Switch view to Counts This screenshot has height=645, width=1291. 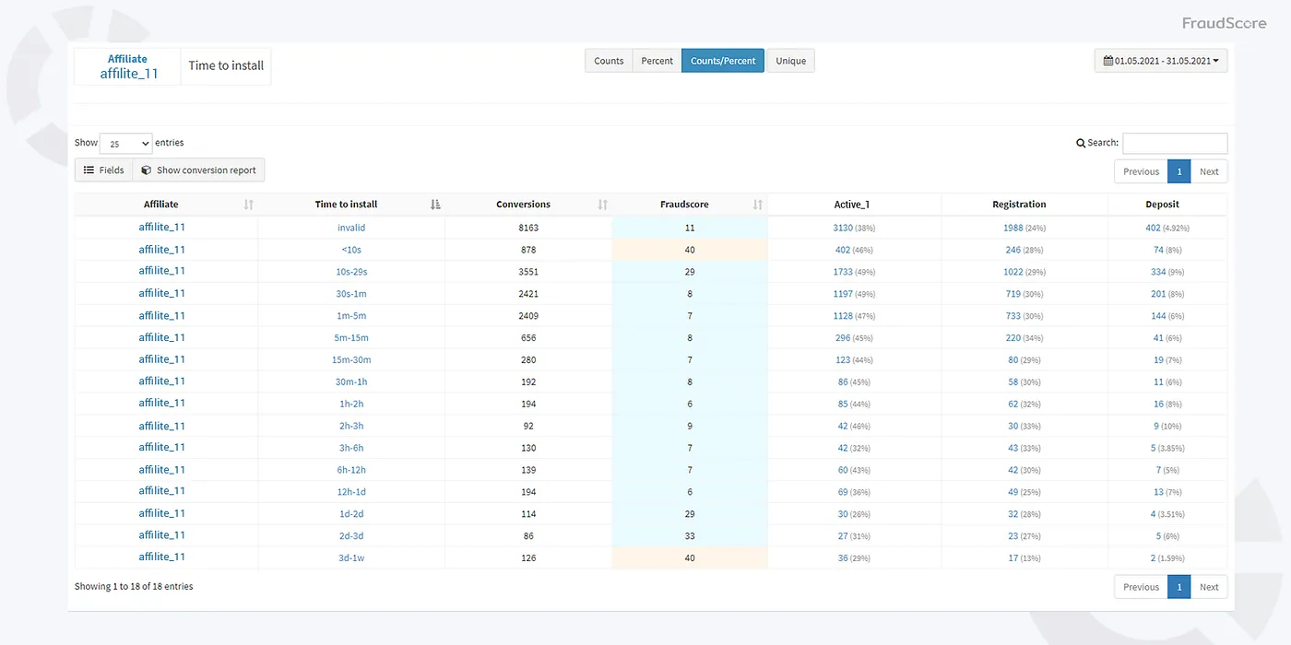pos(609,61)
